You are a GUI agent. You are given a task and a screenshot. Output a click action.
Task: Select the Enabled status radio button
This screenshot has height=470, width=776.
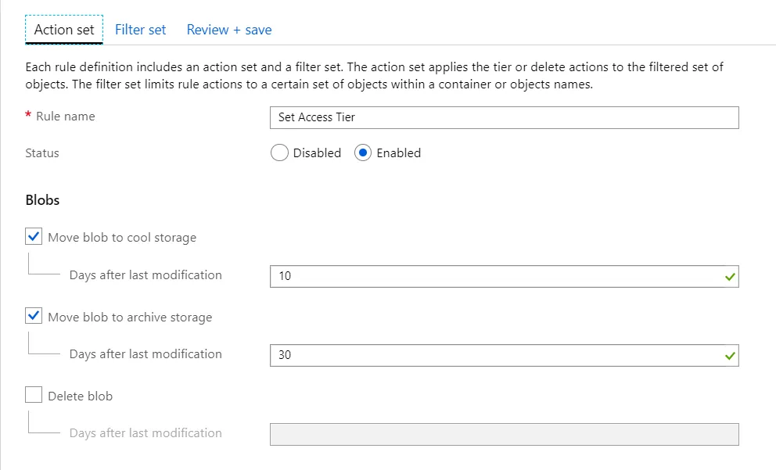click(363, 153)
